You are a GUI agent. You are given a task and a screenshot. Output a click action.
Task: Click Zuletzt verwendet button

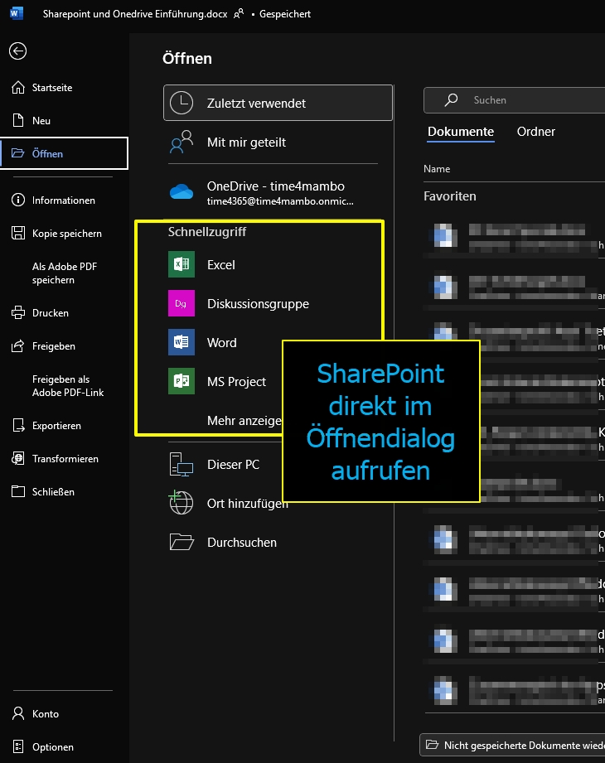click(278, 104)
